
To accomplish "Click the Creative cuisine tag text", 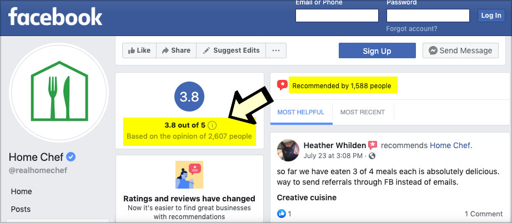I will click(307, 197).
